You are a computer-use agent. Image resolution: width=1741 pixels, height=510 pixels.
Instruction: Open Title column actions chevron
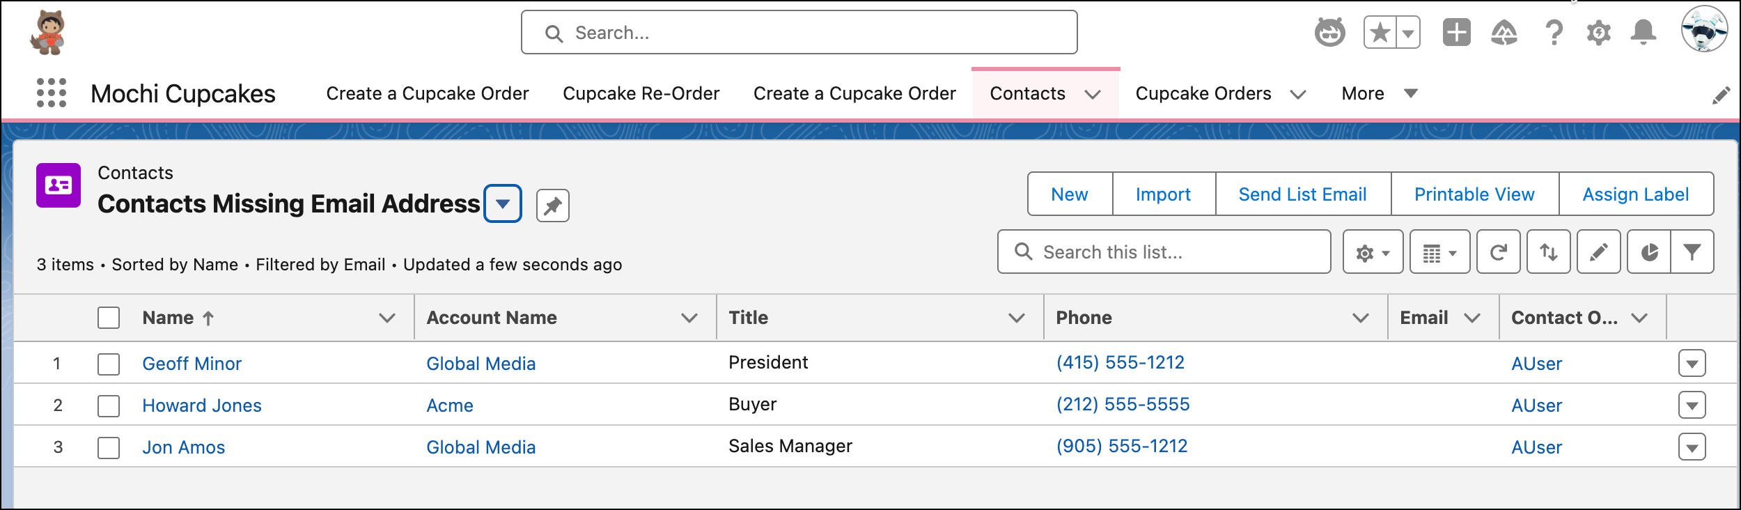click(1017, 318)
